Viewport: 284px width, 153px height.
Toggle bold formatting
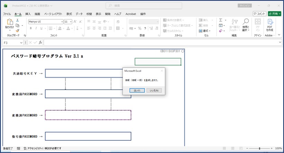point(31,28)
